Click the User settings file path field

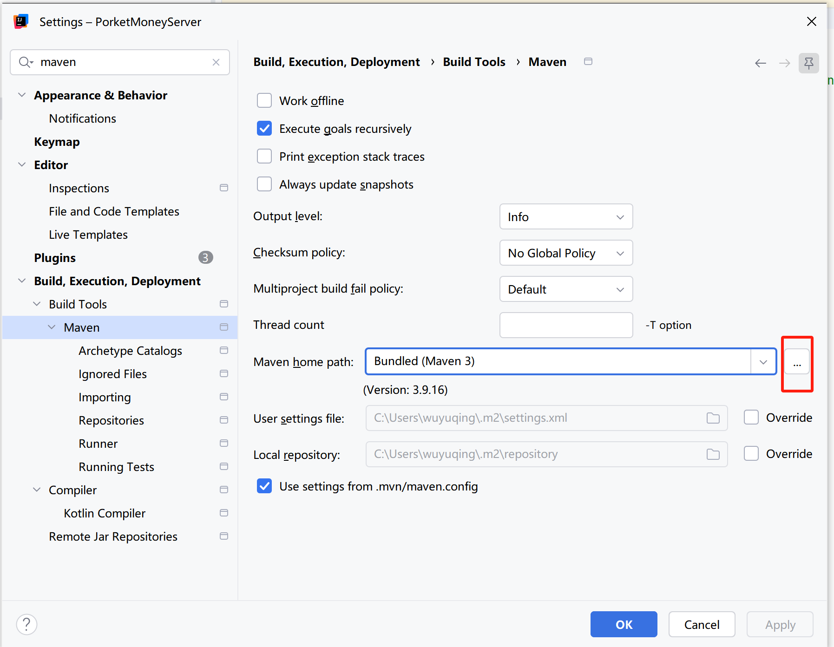[x=546, y=418]
